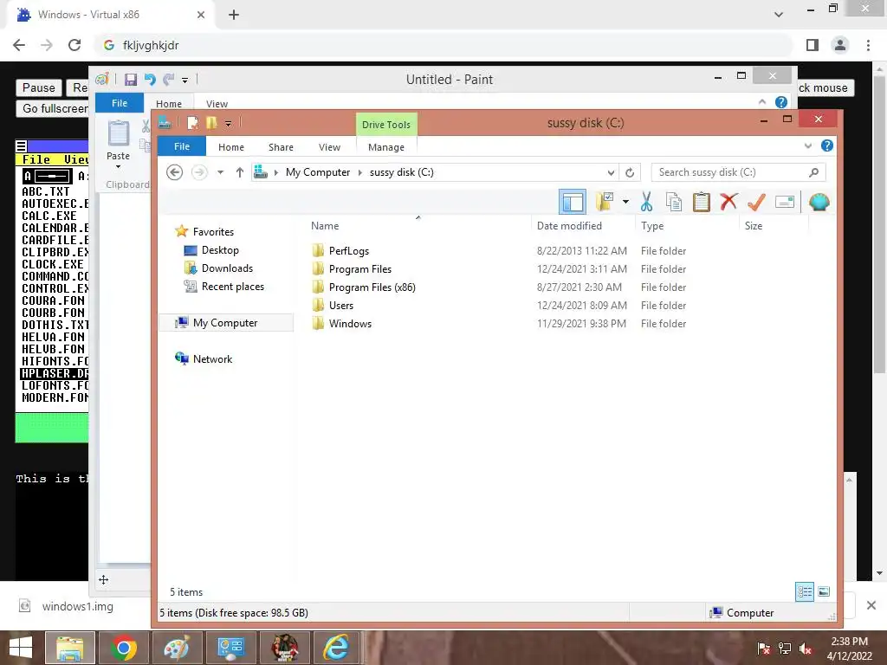Click the Undo arrow in Paint title bar
Viewport: 887px width, 665px height.
[149, 80]
